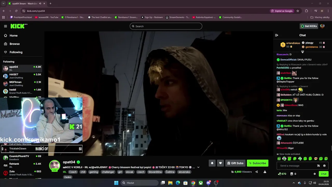The height and width of the screenshot is (187, 332).
Task: Open the Chrome apps grid in bookmarks bar
Action: (x=3, y=17)
